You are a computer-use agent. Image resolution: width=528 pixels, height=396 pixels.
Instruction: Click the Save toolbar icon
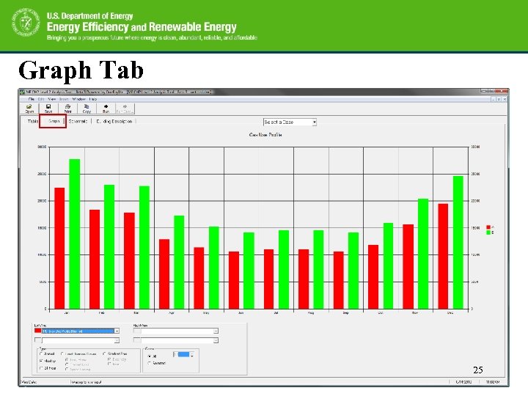(48, 109)
